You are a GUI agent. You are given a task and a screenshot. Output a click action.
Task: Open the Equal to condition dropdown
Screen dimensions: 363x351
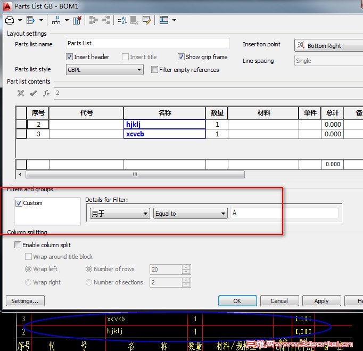191,213
